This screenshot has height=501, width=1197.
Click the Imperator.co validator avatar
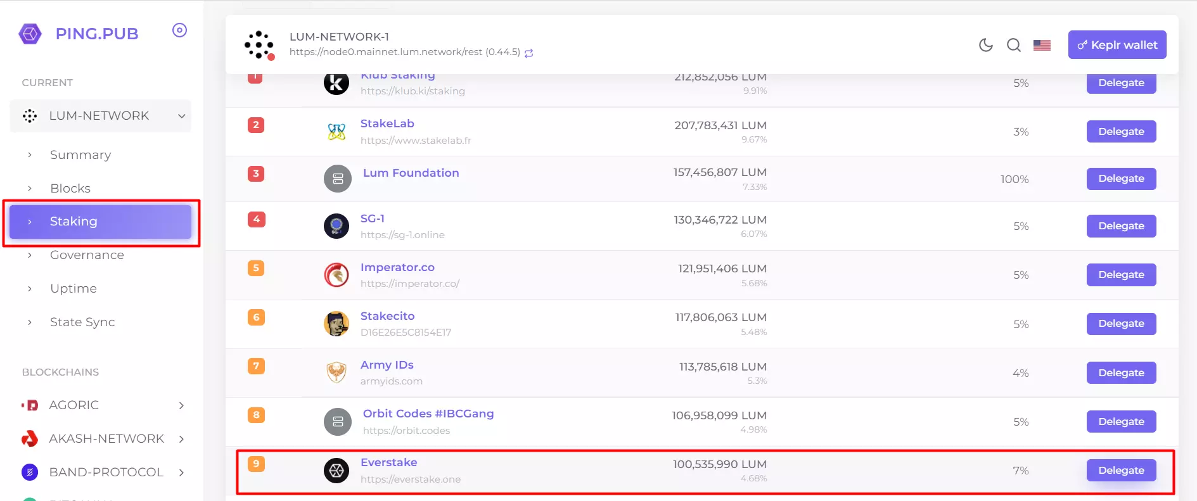(336, 275)
